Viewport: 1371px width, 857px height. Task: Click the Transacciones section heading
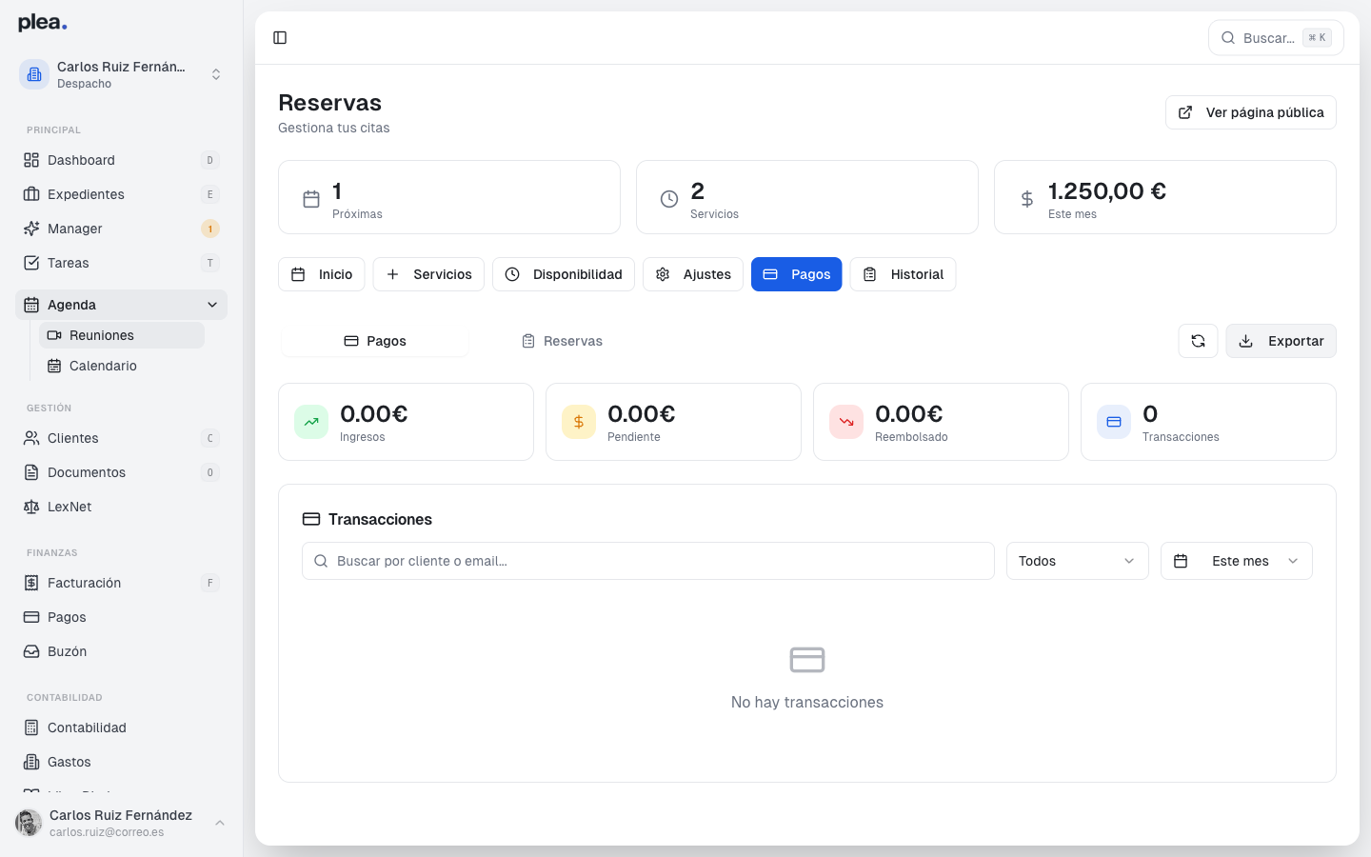pos(380,519)
